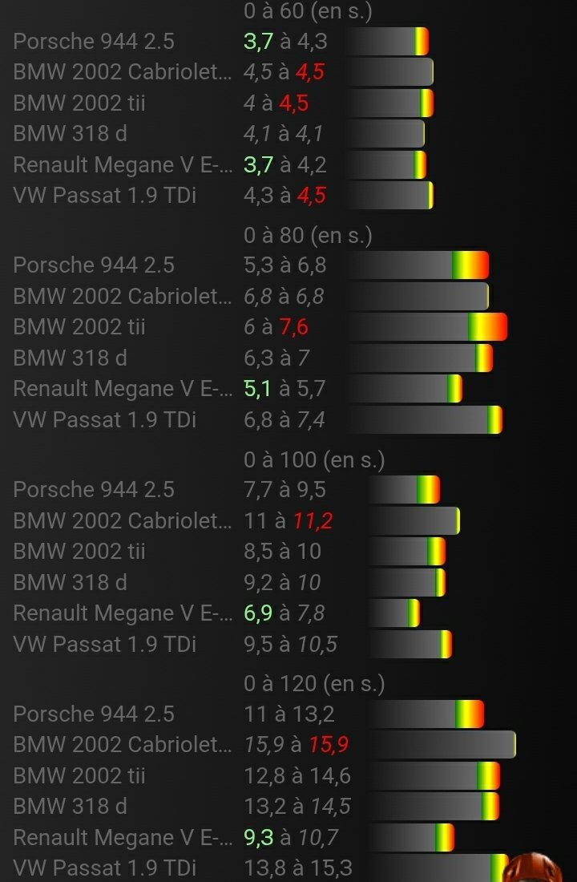Tap Porsche 944 2.5 in the 0 à 60 list
Image resolution: width=577 pixels, height=882 pixels.
(93, 41)
